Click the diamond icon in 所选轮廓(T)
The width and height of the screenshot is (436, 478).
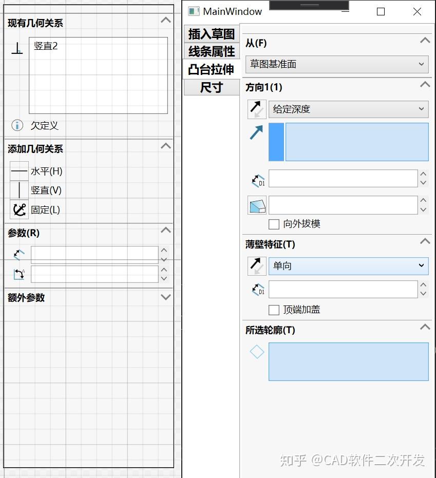pos(257,352)
